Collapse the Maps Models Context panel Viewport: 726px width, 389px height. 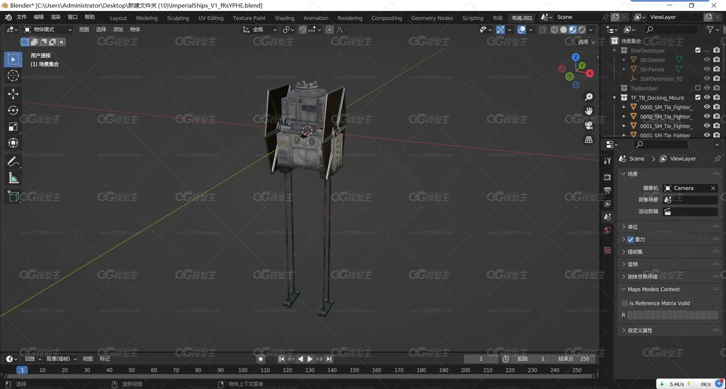[x=669, y=289]
